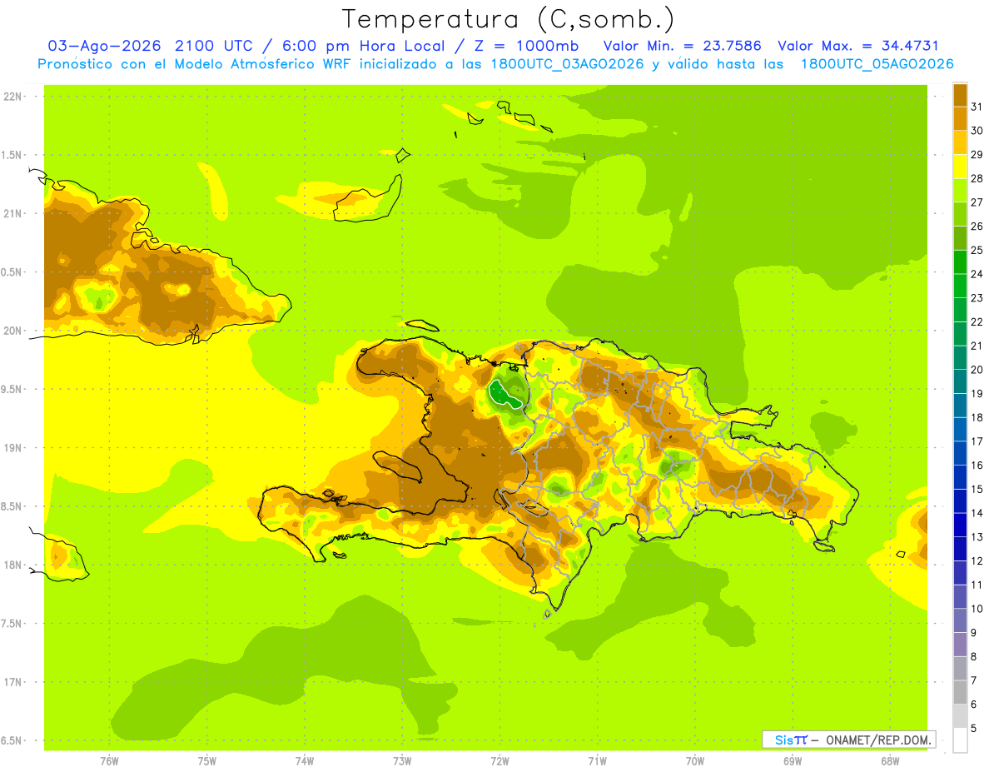Click the white color bar segment below 5
Viewport: 999px width, 772px height.
click(960, 740)
